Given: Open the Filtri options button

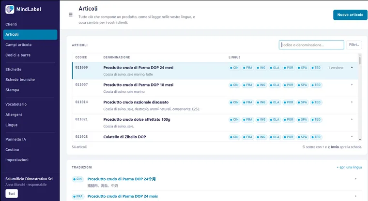Looking at the screenshot, I should 353,45.
